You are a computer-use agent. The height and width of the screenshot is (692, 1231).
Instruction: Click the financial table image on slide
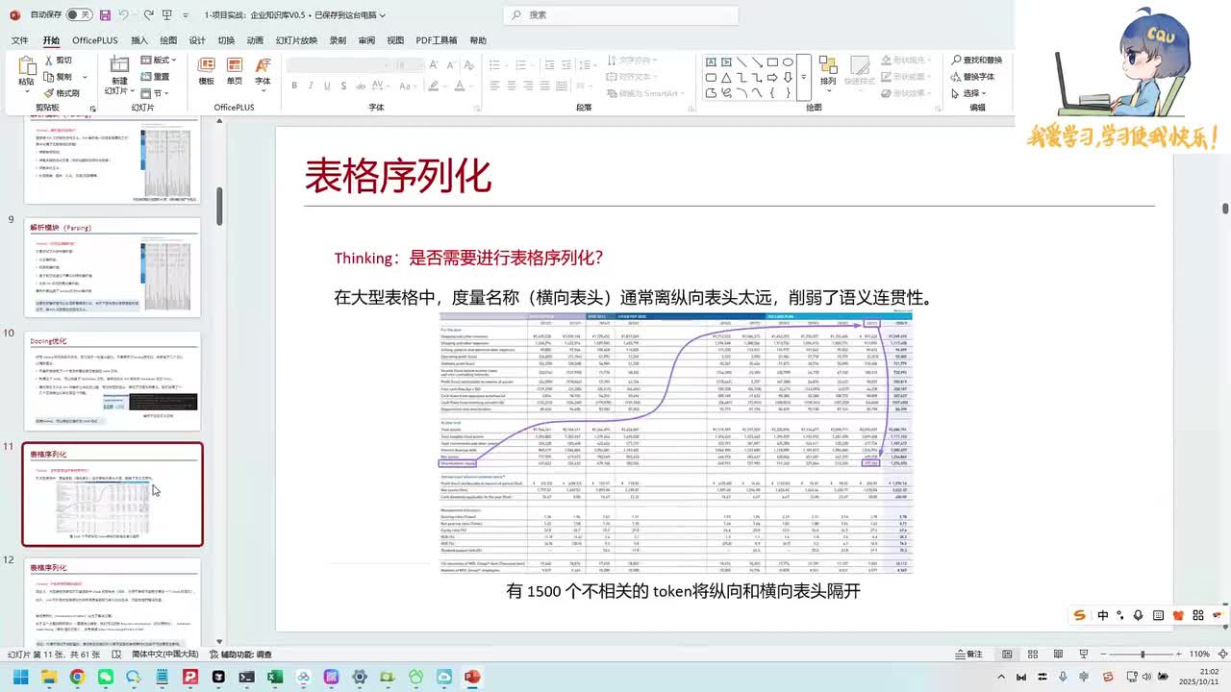[x=675, y=443]
